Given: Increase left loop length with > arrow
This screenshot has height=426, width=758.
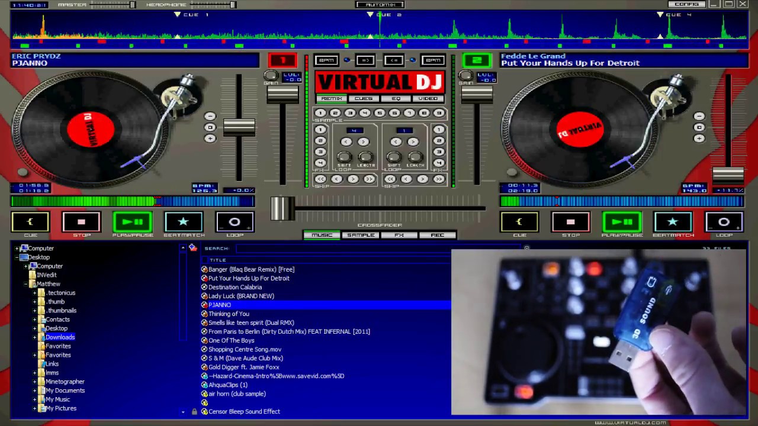Looking at the screenshot, I should [x=363, y=141].
